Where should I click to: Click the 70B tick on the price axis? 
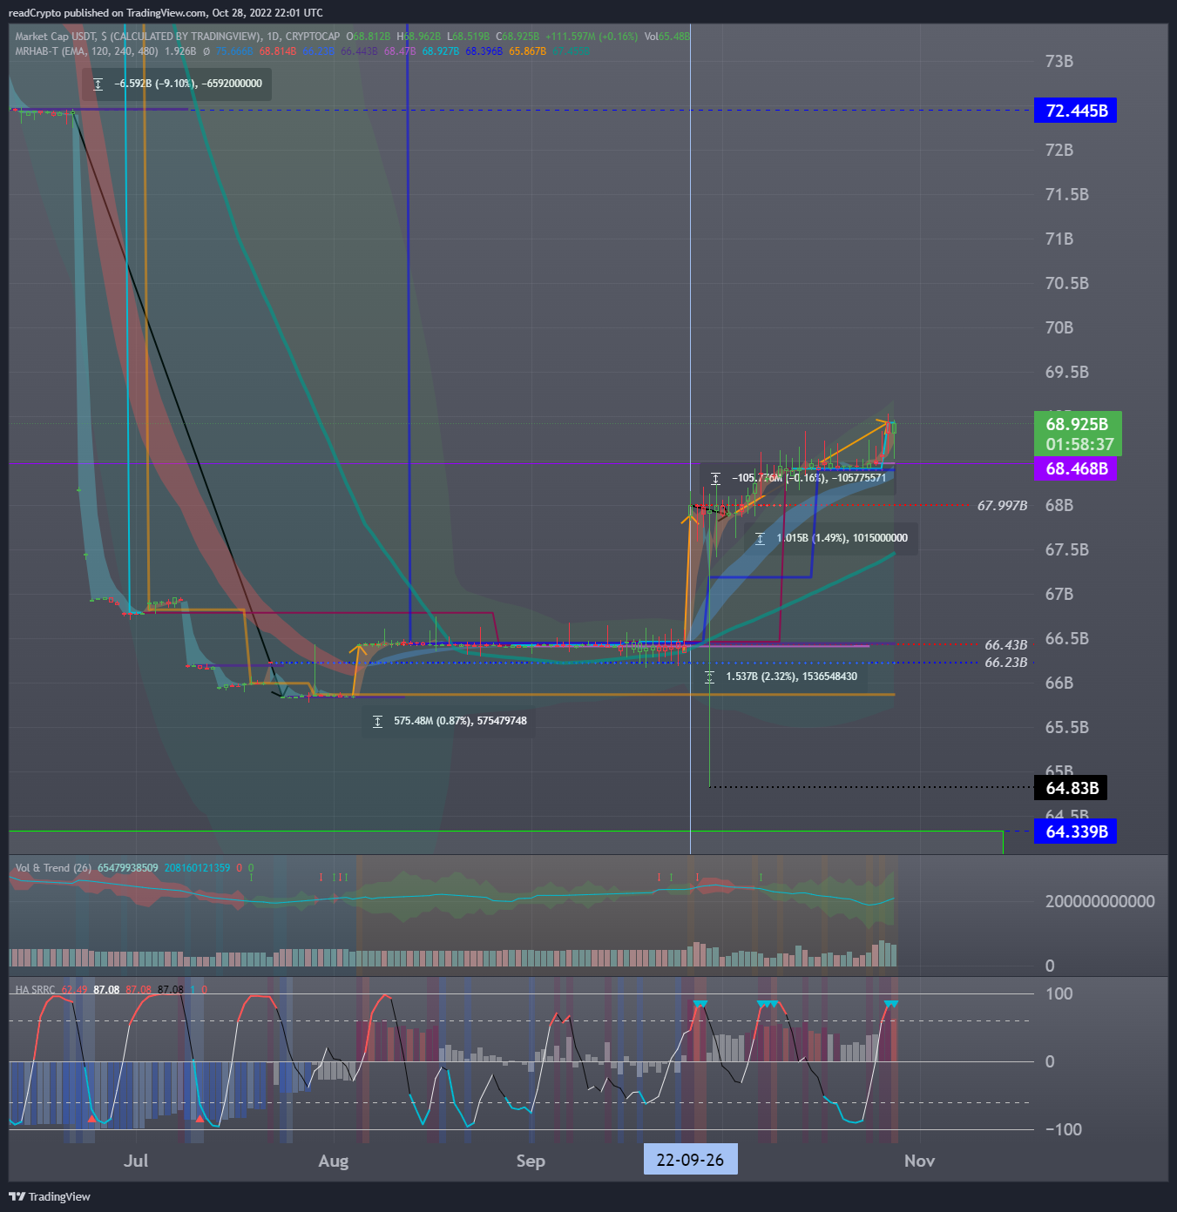[x=1059, y=327]
